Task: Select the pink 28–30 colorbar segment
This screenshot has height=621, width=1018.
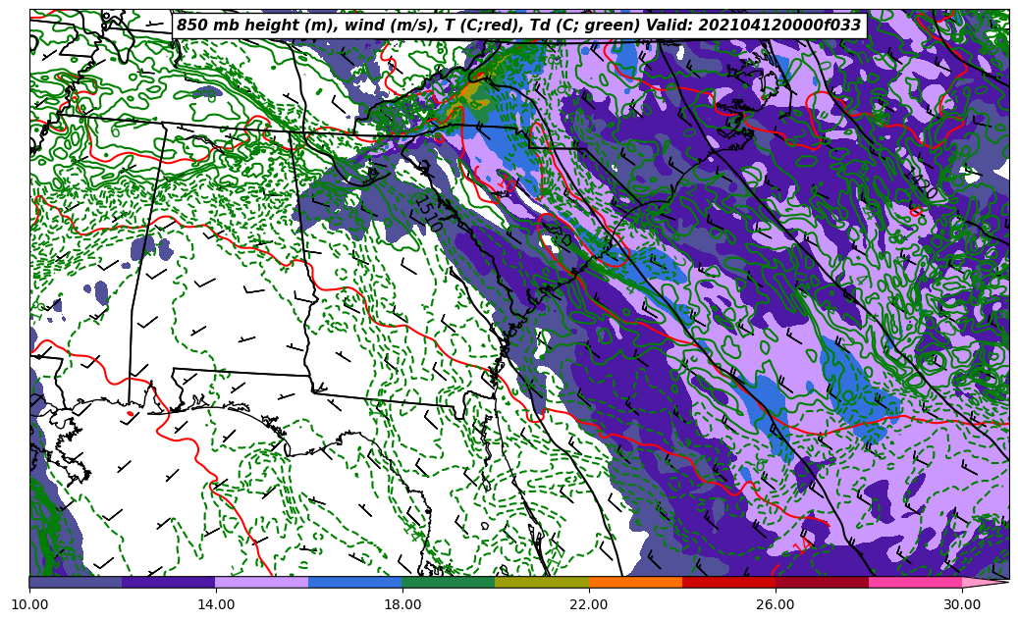Action: pos(915,582)
